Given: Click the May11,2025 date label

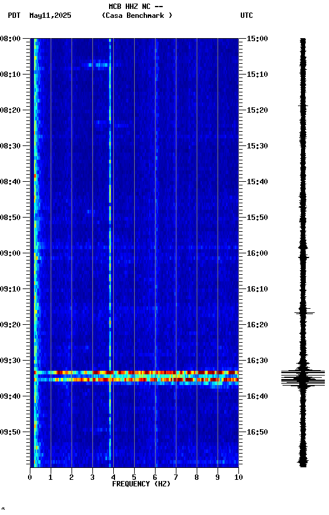Looking at the screenshot, I should pos(50,15).
